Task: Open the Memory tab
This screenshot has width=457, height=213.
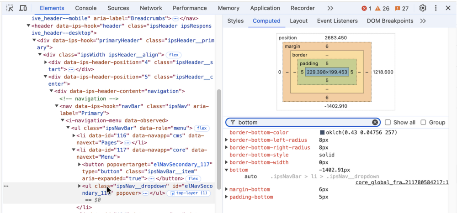Action: 228,8
